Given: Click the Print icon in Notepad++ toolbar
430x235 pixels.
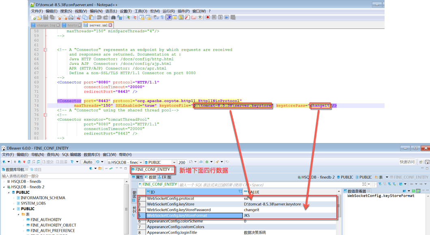Looking at the screenshot, I should (71, 17).
